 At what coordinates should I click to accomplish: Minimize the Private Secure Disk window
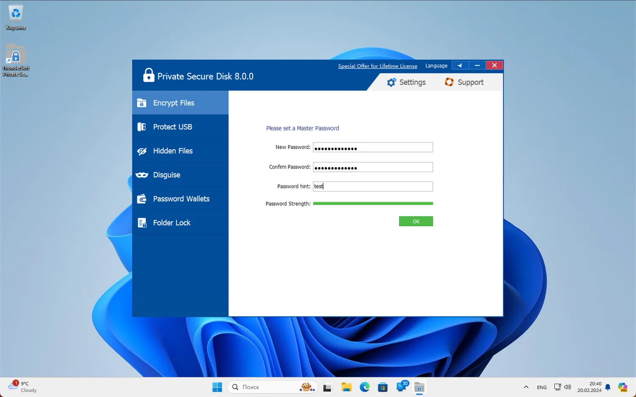(x=477, y=65)
